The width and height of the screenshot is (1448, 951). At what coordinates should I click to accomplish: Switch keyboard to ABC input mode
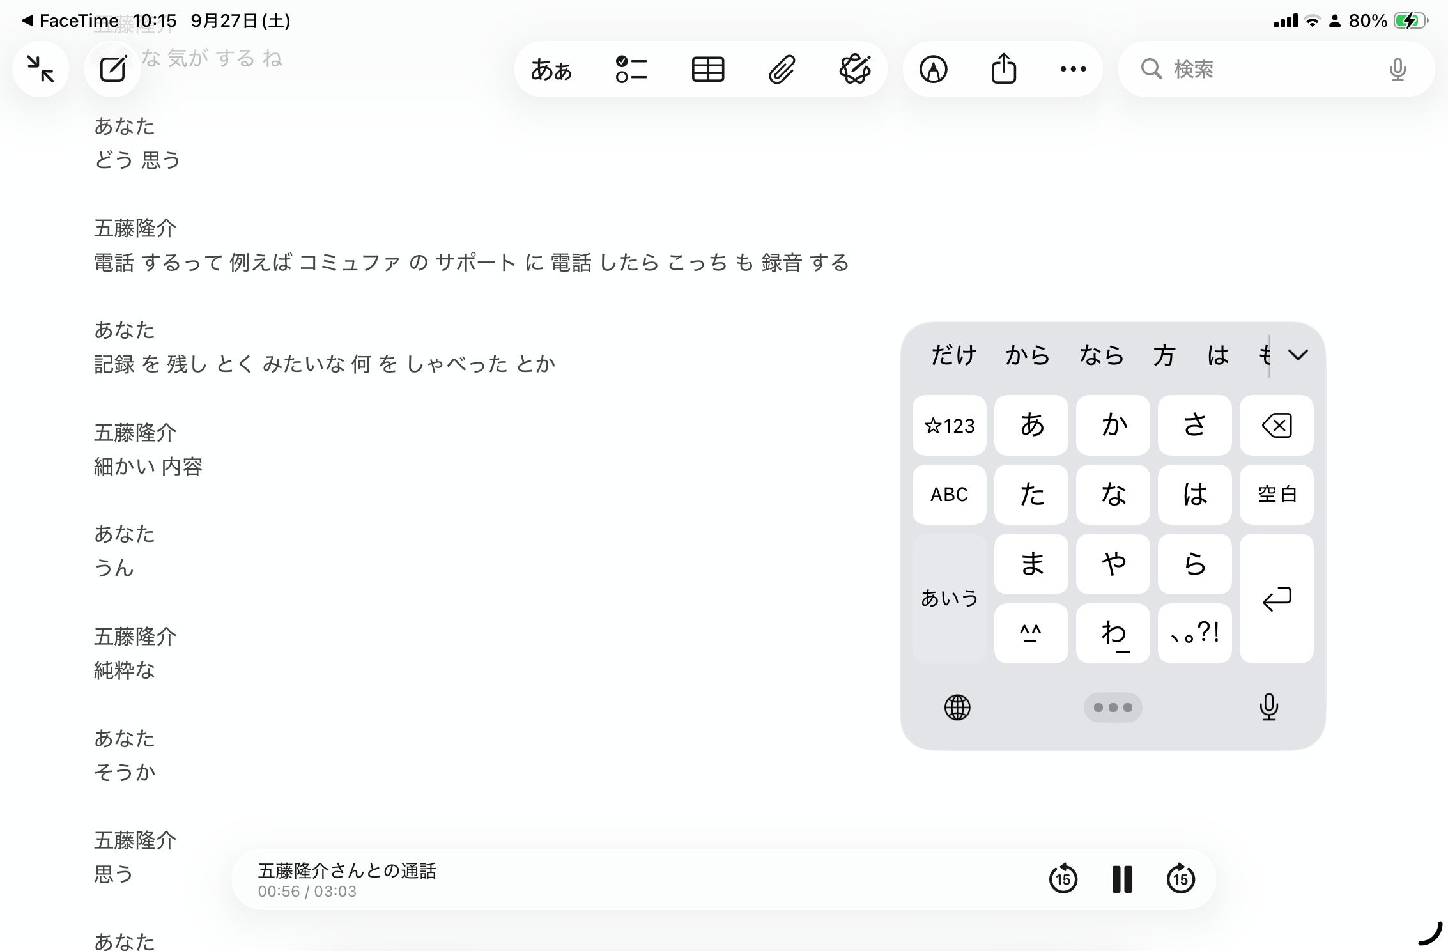pos(949,494)
